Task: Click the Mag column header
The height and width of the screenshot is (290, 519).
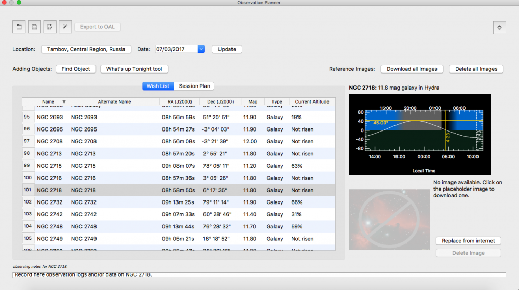Action: click(x=253, y=102)
